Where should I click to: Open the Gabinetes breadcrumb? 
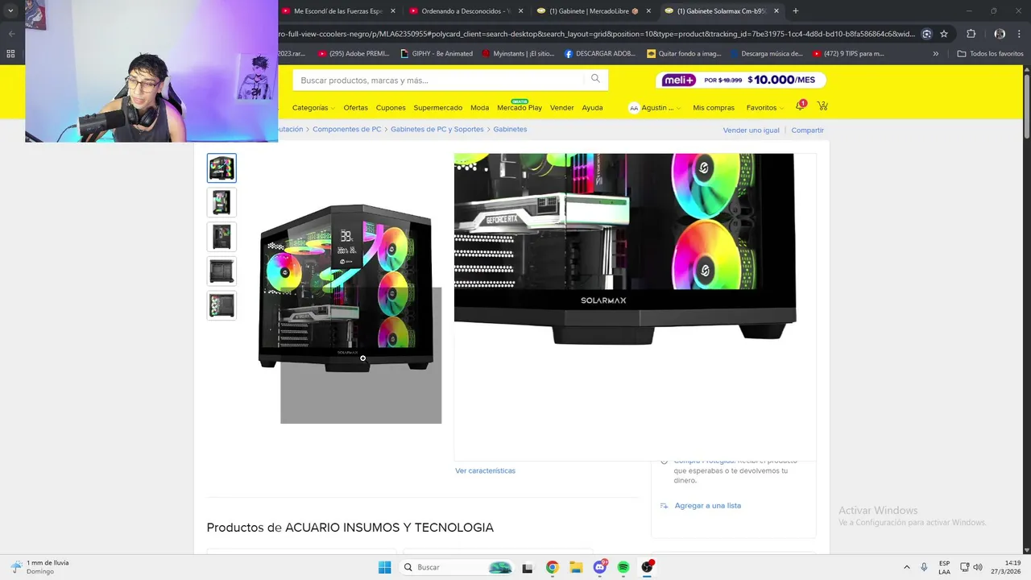pos(510,129)
